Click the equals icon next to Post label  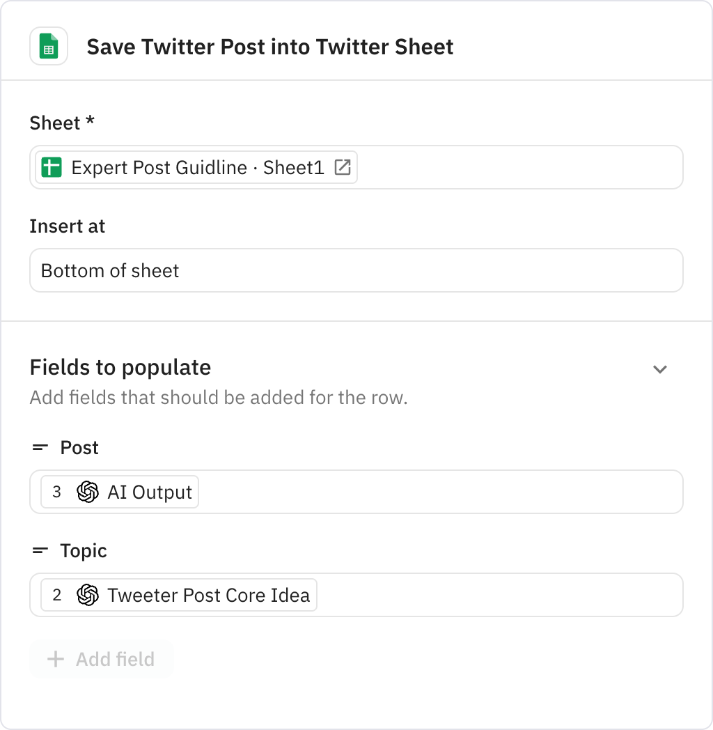40,448
